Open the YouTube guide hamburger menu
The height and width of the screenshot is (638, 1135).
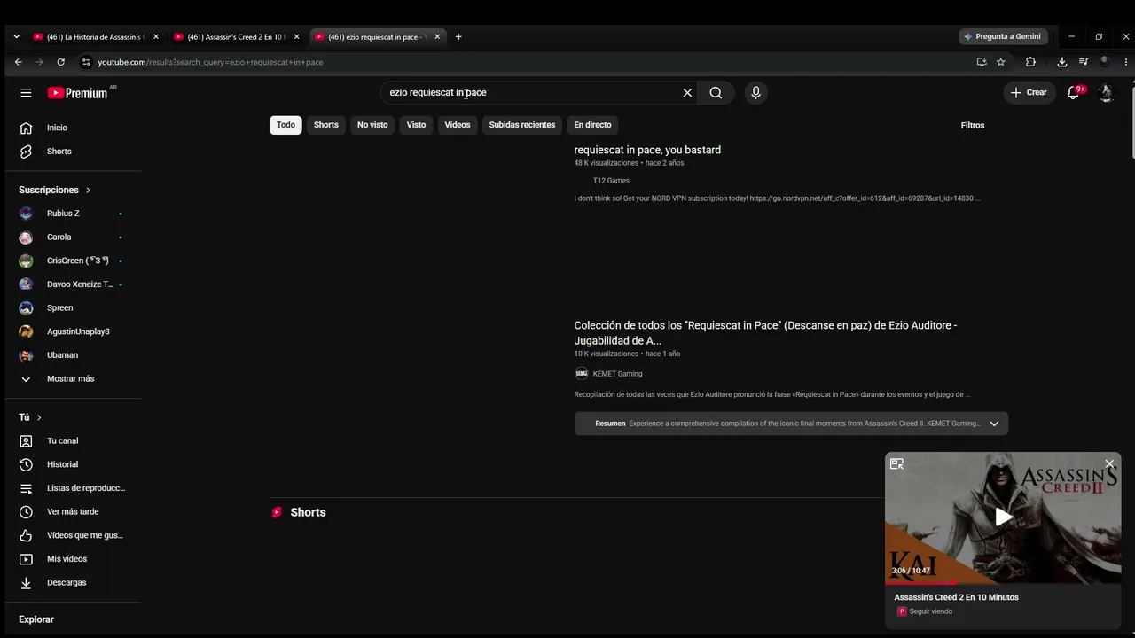(x=26, y=92)
